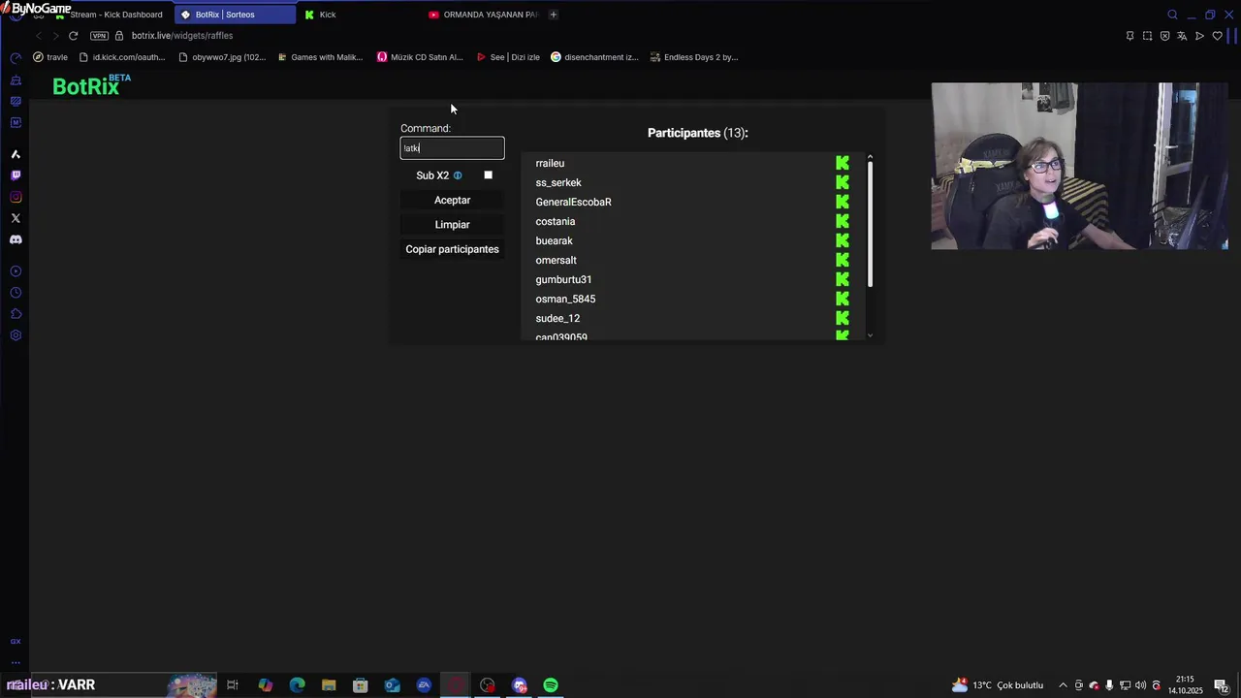Click the Kick icon beside osman_5845
The image size is (1241, 698).
pyautogui.click(x=843, y=299)
